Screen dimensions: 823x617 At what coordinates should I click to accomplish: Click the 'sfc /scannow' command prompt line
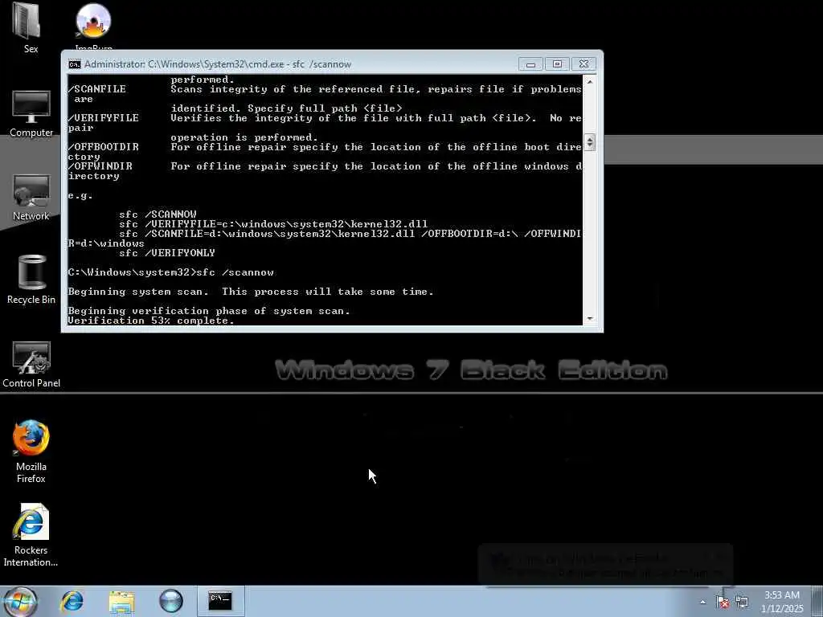click(x=171, y=272)
